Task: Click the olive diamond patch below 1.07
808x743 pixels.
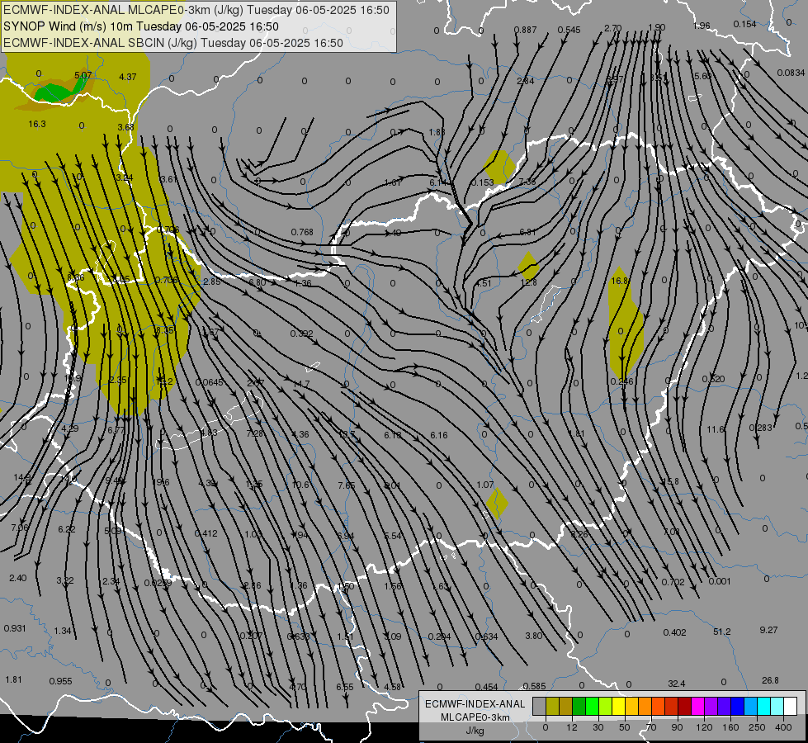Action: click(x=498, y=504)
